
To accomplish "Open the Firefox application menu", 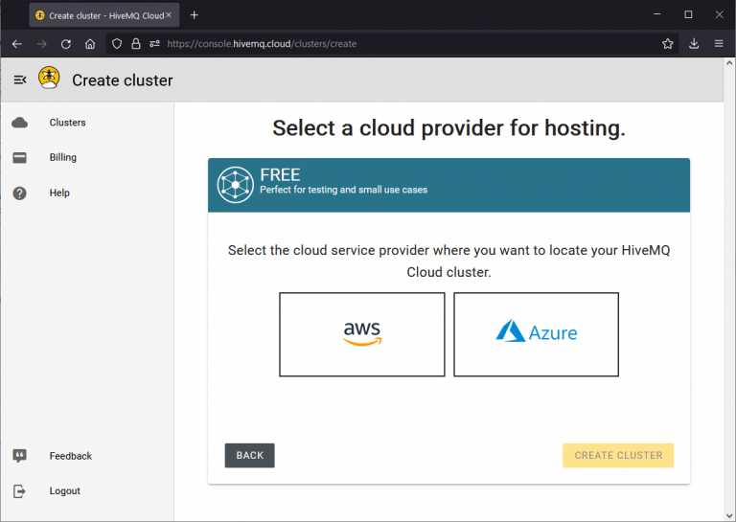I will click(x=719, y=44).
